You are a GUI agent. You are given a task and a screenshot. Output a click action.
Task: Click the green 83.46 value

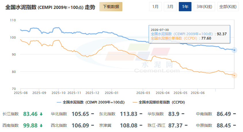[31, 114]
